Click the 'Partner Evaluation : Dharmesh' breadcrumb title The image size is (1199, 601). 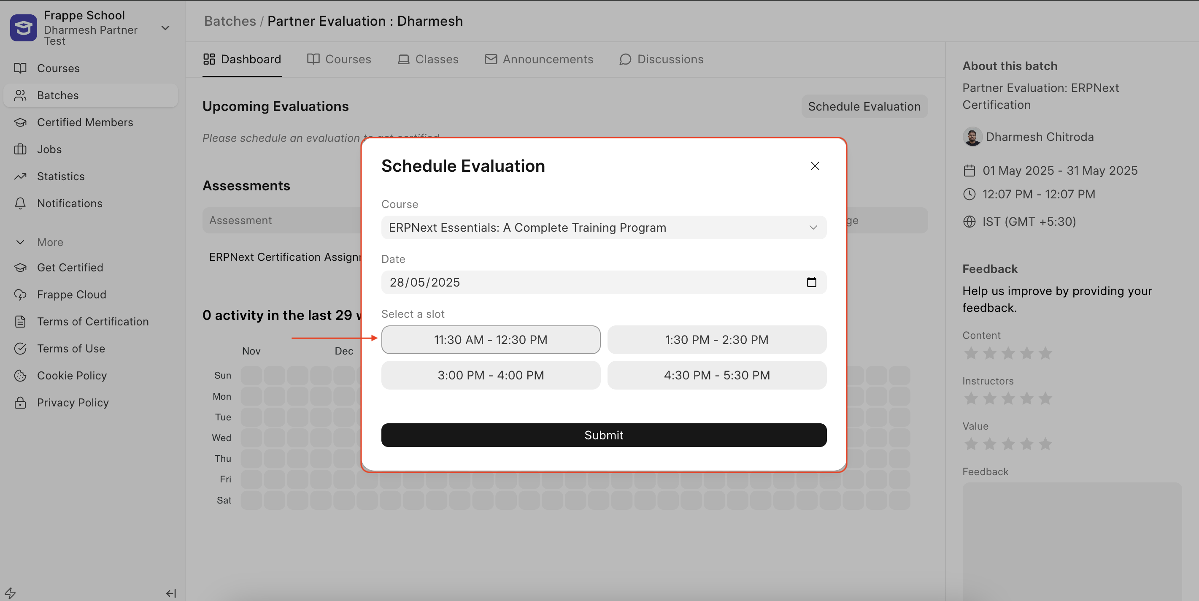point(365,21)
